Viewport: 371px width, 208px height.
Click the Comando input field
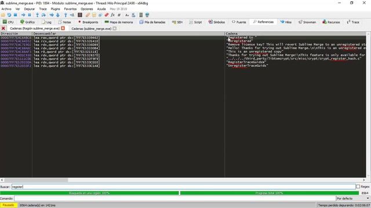(x=175, y=199)
